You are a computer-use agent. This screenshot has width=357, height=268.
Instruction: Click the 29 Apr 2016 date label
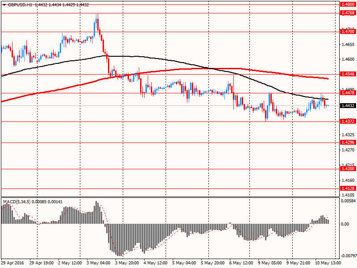[12, 263]
